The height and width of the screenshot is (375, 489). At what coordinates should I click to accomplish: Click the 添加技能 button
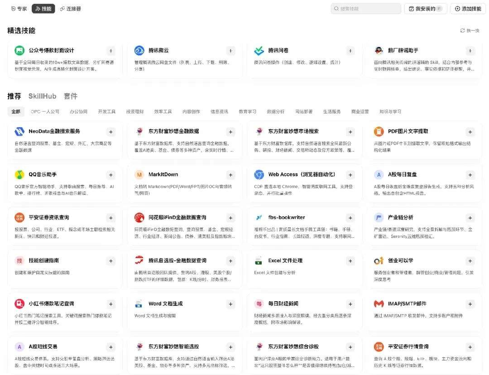pyautogui.click(x=468, y=9)
